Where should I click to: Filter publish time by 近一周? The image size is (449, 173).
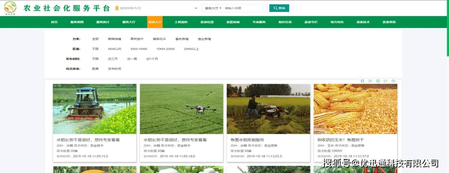132,59
